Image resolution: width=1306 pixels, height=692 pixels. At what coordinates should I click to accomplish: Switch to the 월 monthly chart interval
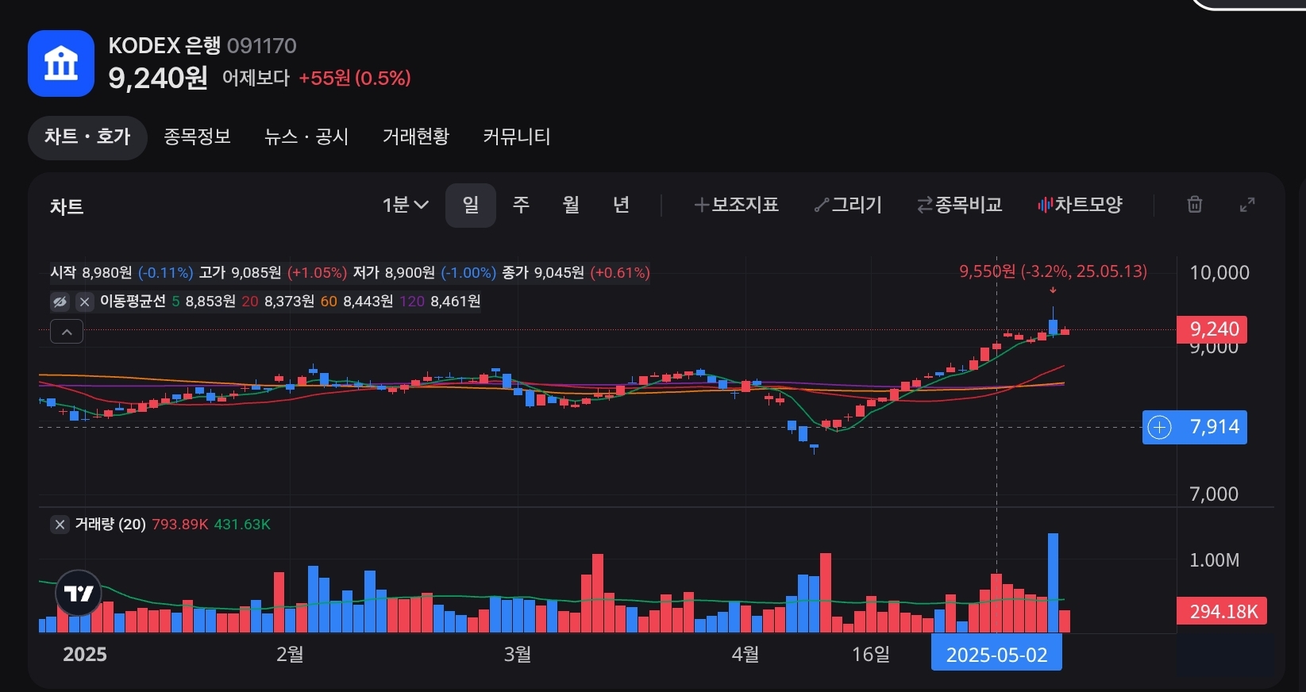click(571, 205)
